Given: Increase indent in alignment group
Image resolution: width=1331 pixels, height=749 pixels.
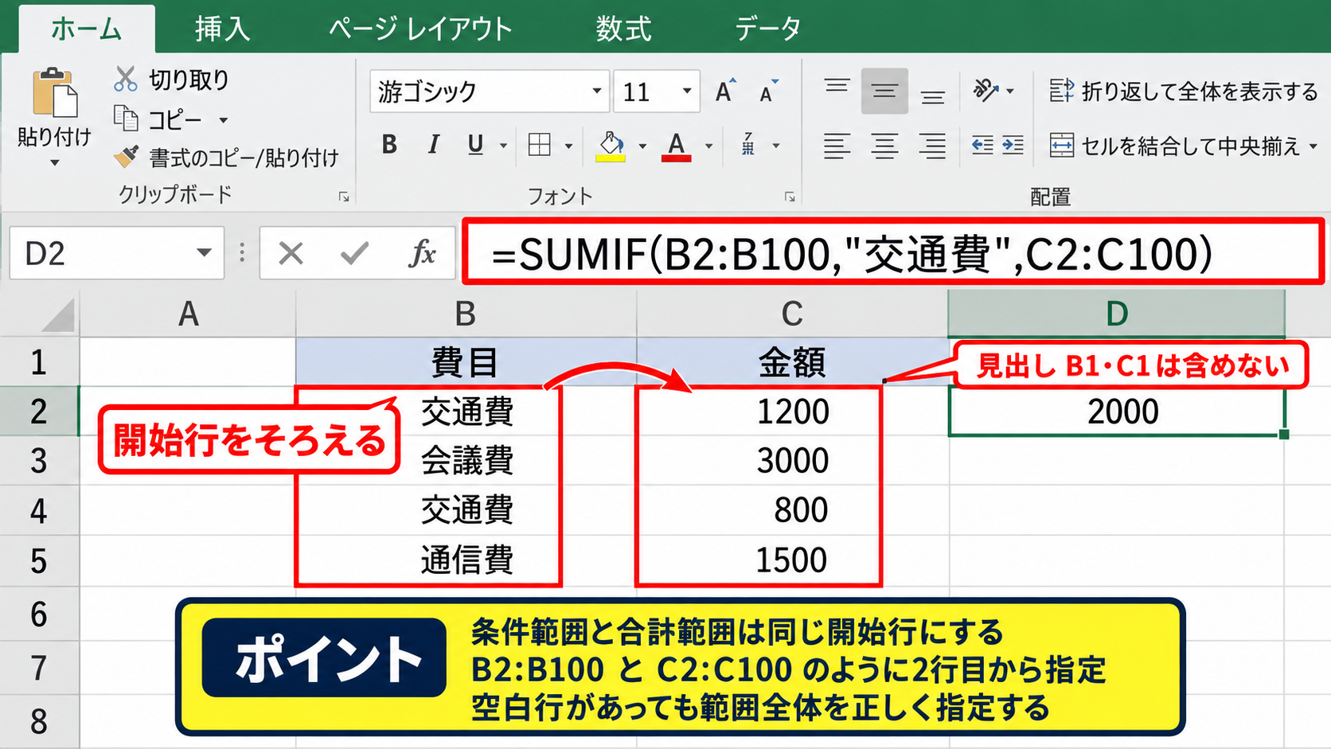Looking at the screenshot, I should [x=1013, y=145].
